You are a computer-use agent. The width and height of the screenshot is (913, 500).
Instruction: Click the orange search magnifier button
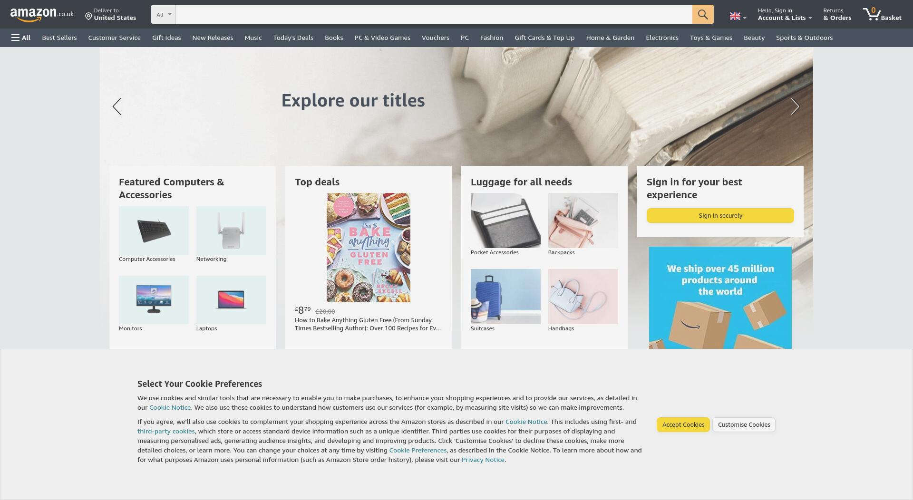pos(702,14)
